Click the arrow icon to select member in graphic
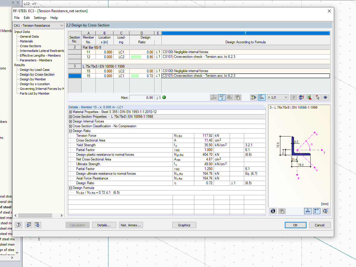The width and height of the screenshot is (356, 267). click(x=317, y=97)
